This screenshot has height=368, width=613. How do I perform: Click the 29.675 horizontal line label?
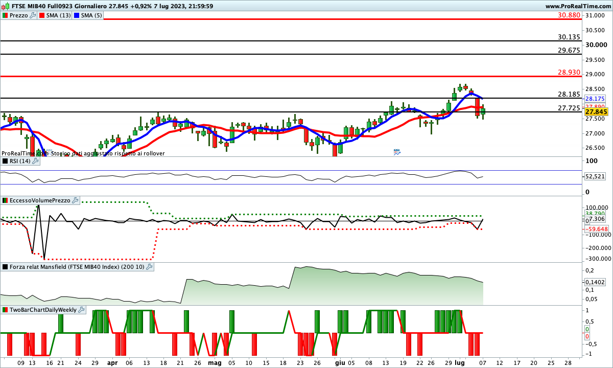[570, 50]
